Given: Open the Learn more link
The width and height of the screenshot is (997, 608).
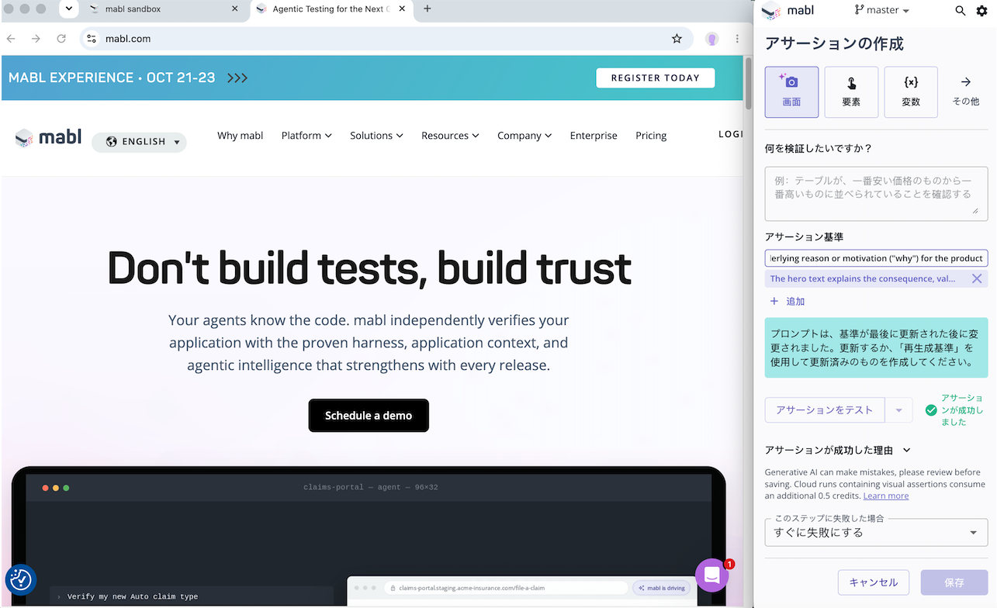Looking at the screenshot, I should click(x=886, y=496).
